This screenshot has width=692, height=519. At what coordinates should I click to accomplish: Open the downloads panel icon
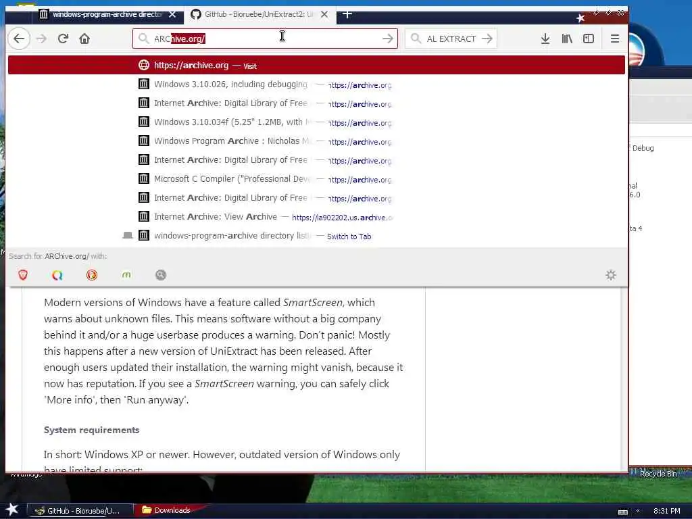tap(545, 39)
